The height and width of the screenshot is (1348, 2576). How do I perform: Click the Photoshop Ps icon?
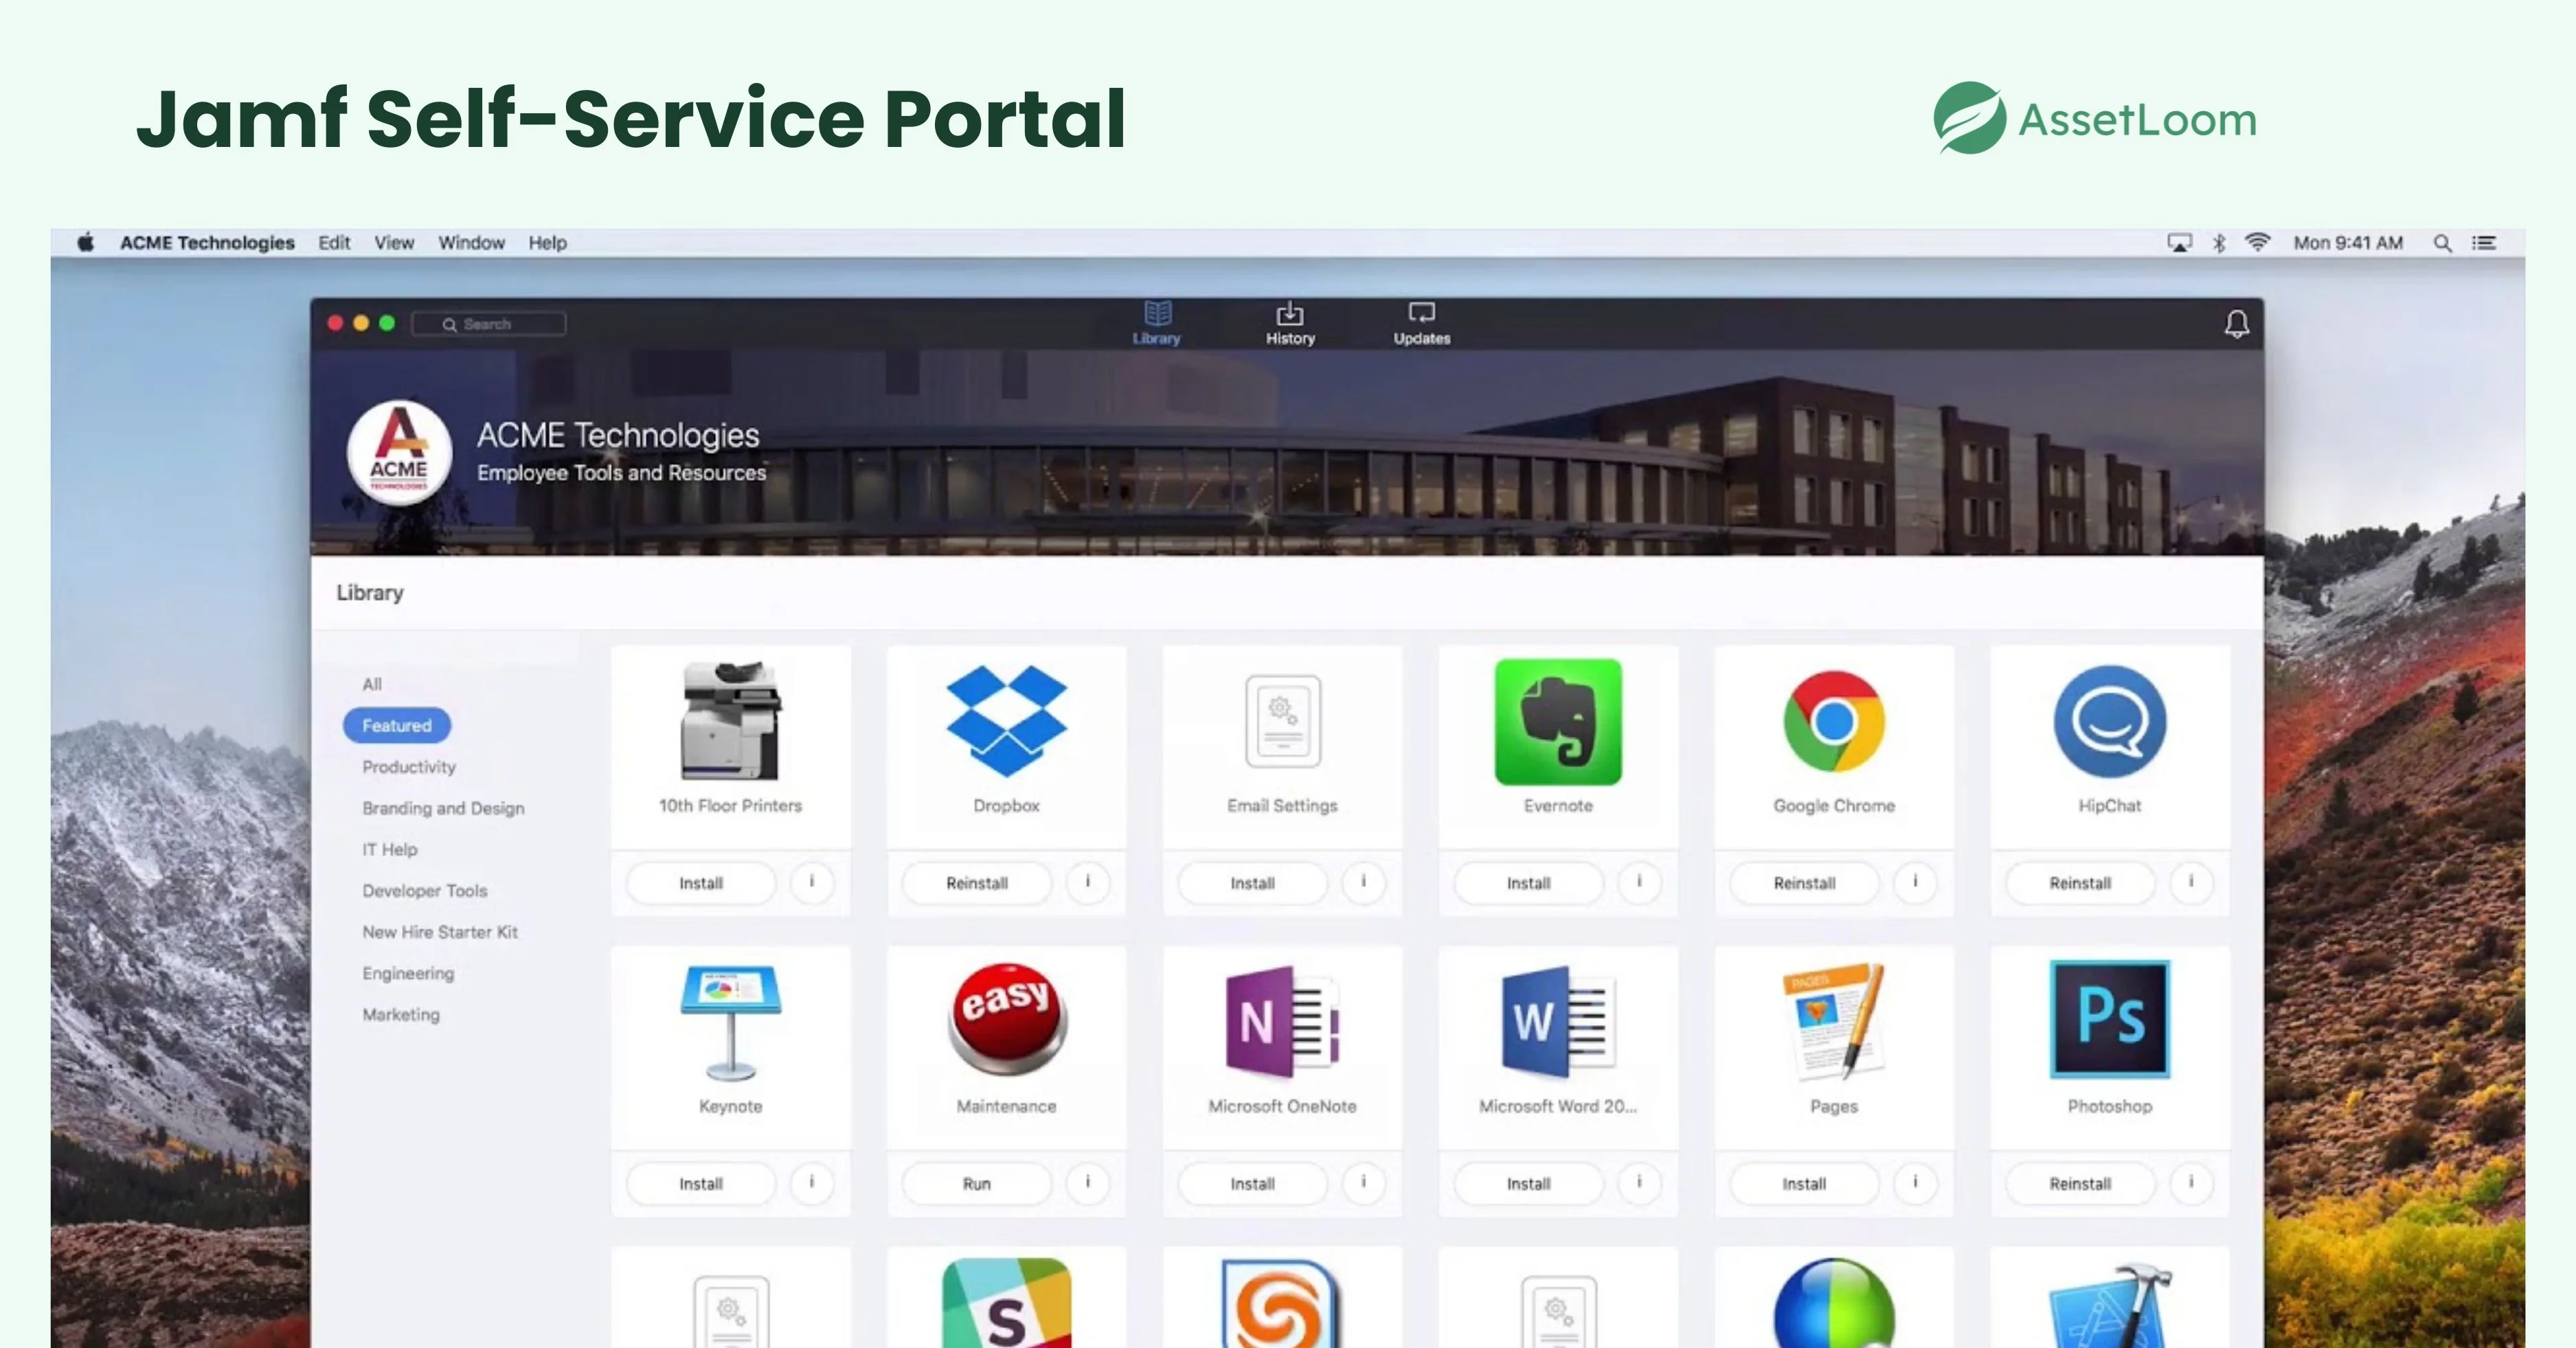2109,1019
